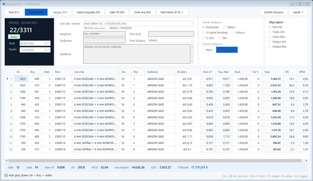Open the Teslim date calendar icon
313x181 pixels.
coord(46,50)
